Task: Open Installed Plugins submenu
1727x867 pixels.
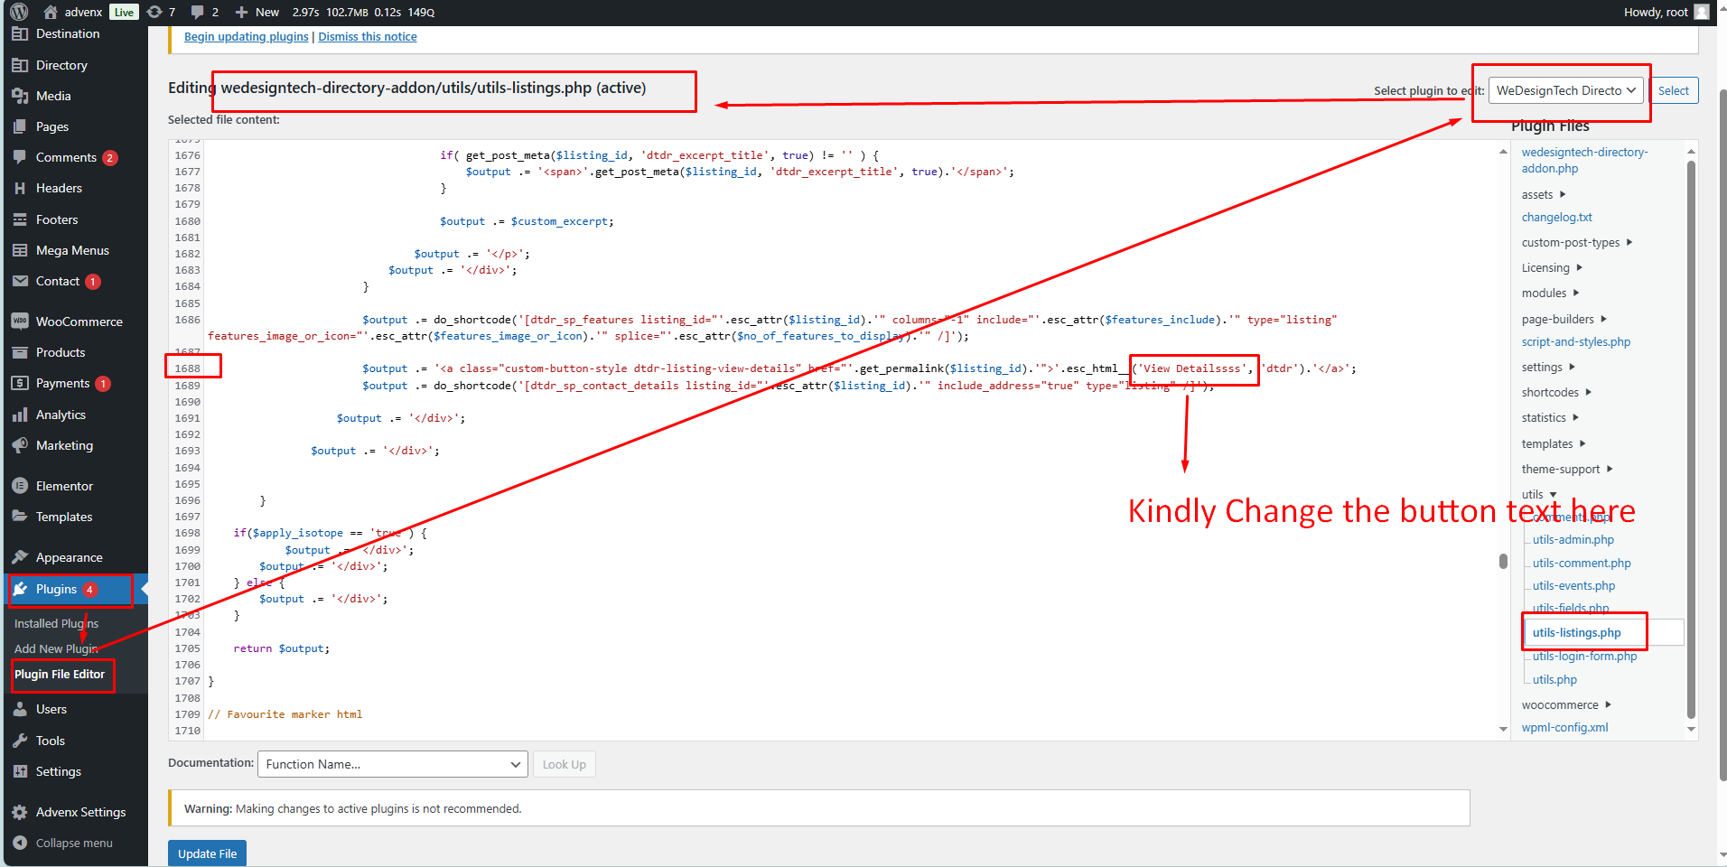Action: [56, 623]
